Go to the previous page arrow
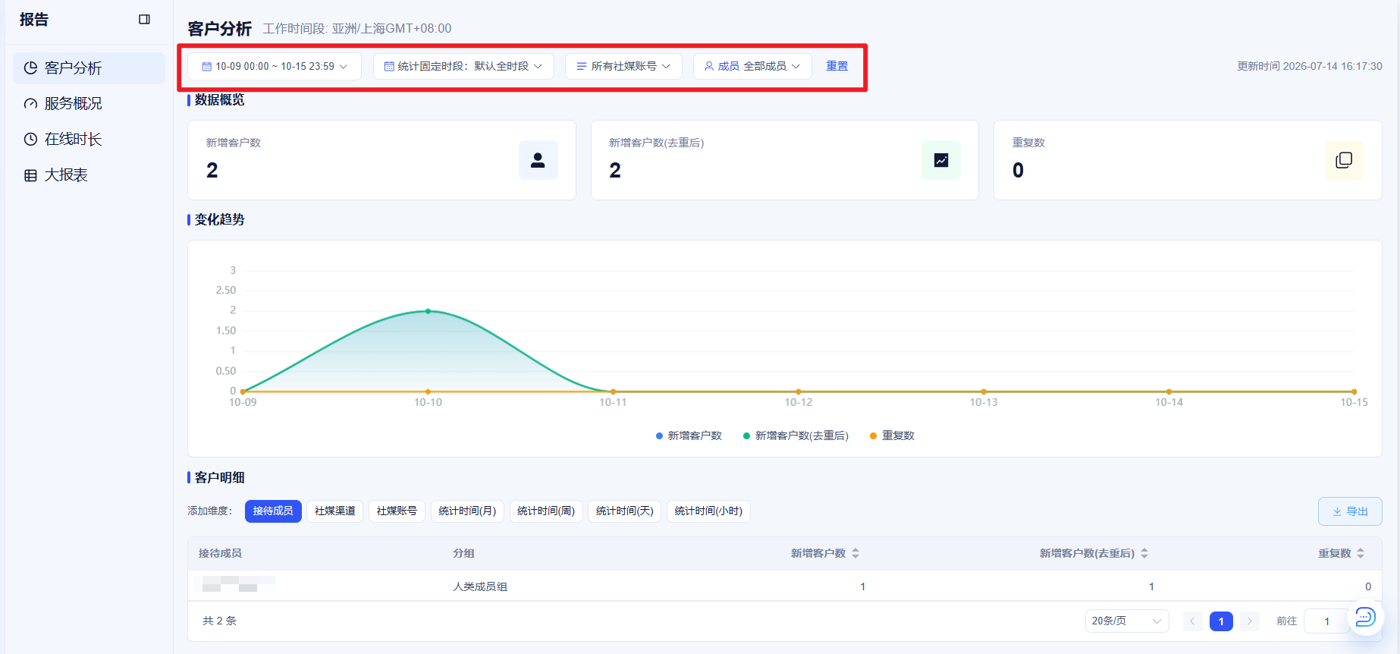 tap(1192, 621)
